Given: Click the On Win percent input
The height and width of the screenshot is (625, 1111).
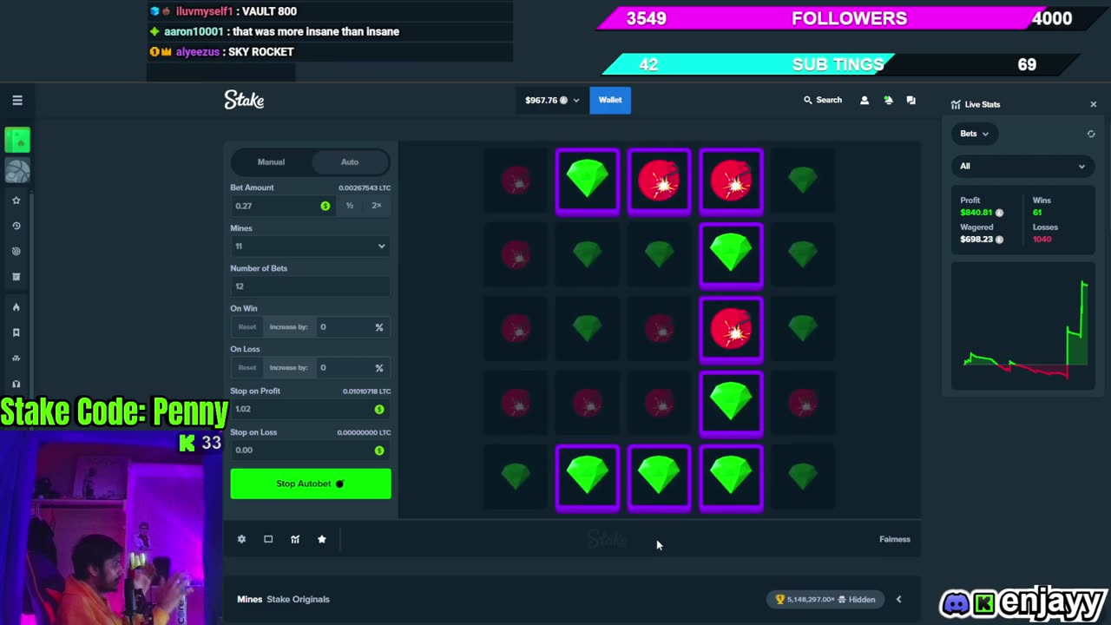Looking at the screenshot, I should pyautogui.click(x=352, y=327).
